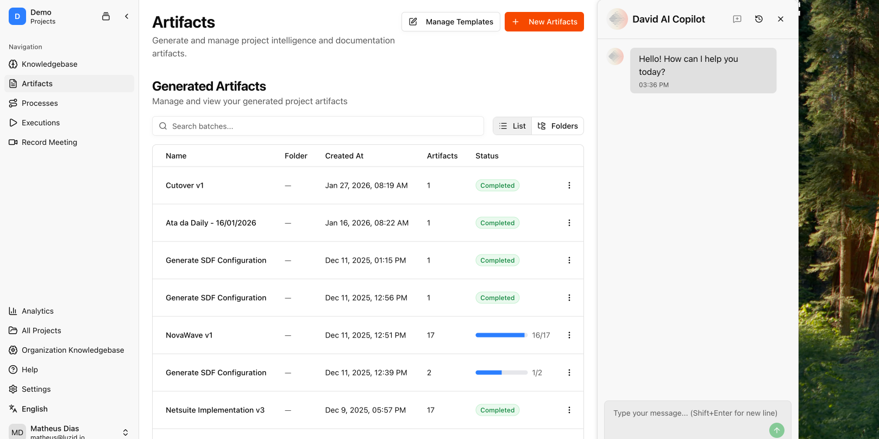Collapse the sidebar with the chevron arrow
Screen dimensions: 879x439
[127, 16]
